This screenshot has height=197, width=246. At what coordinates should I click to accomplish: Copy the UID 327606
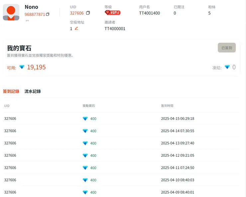coord(88,13)
